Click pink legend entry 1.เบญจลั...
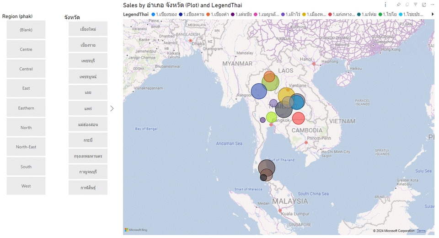This screenshot has height=238, width=439. (267, 14)
